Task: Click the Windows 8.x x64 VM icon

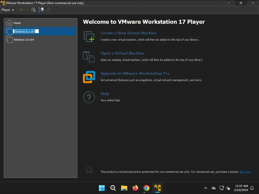Action: click(x=9, y=31)
